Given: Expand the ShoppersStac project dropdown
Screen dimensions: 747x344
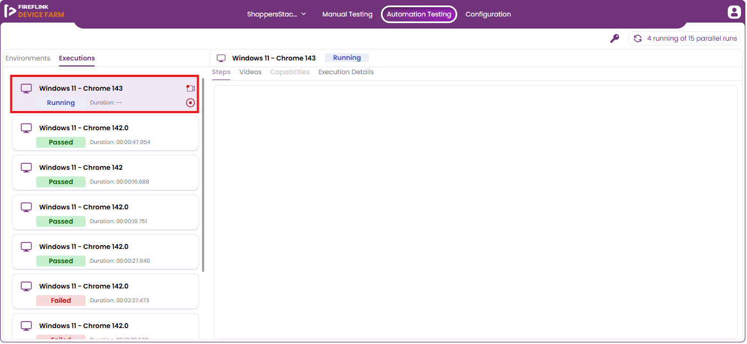Looking at the screenshot, I should [277, 14].
